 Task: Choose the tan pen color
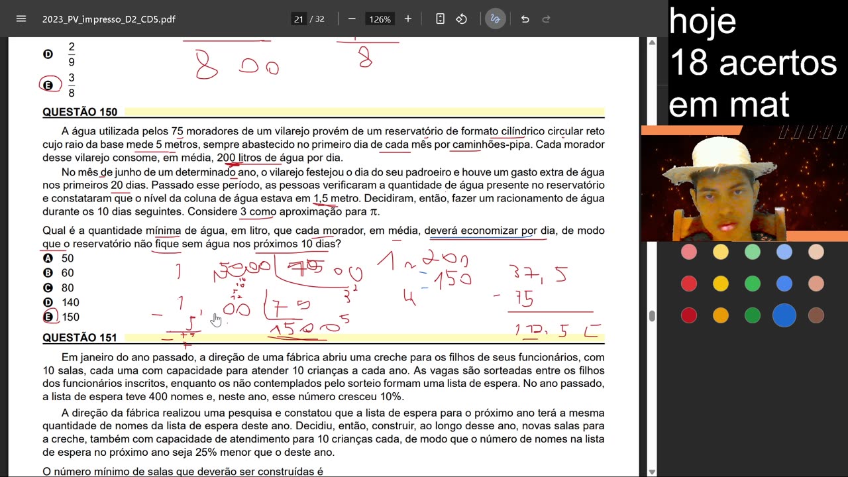pos(816,284)
